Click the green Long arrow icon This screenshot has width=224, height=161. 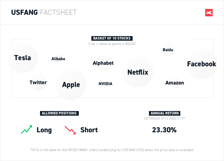[x=26, y=130]
